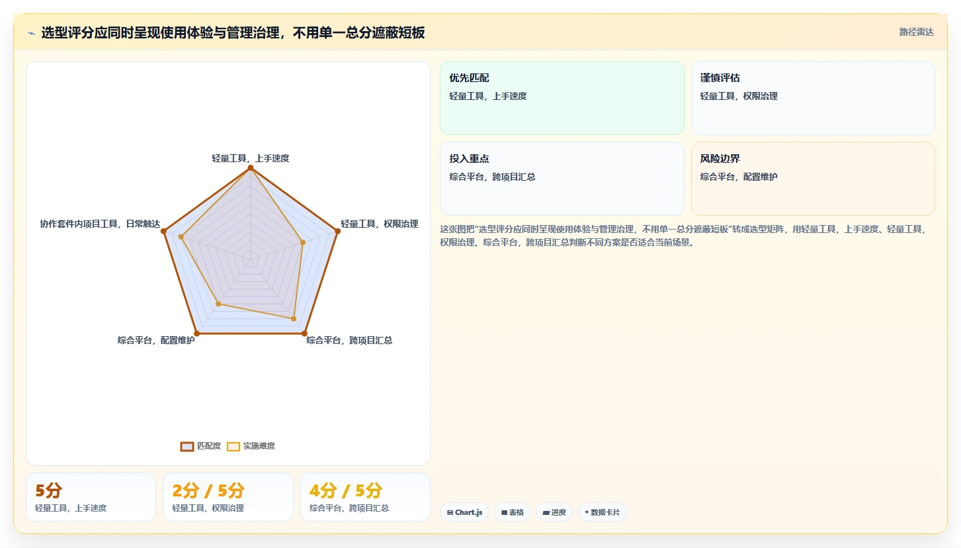Click the 2分 / 5分 score card
Screen dimensions: 961x548
(x=228, y=497)
